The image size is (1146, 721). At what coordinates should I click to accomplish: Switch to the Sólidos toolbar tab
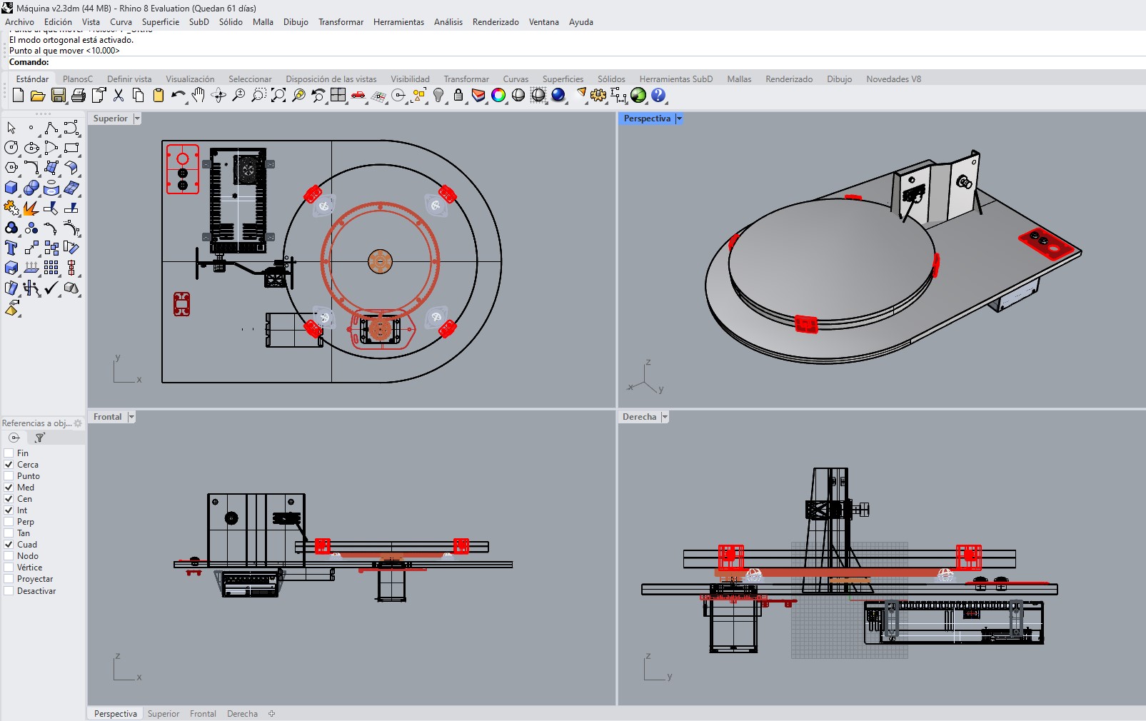[611, 79]
